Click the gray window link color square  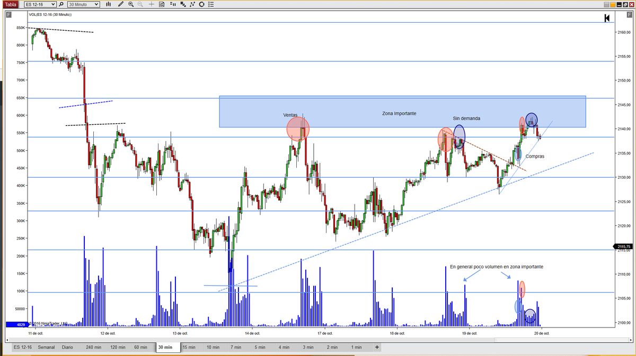coord(606,4)
